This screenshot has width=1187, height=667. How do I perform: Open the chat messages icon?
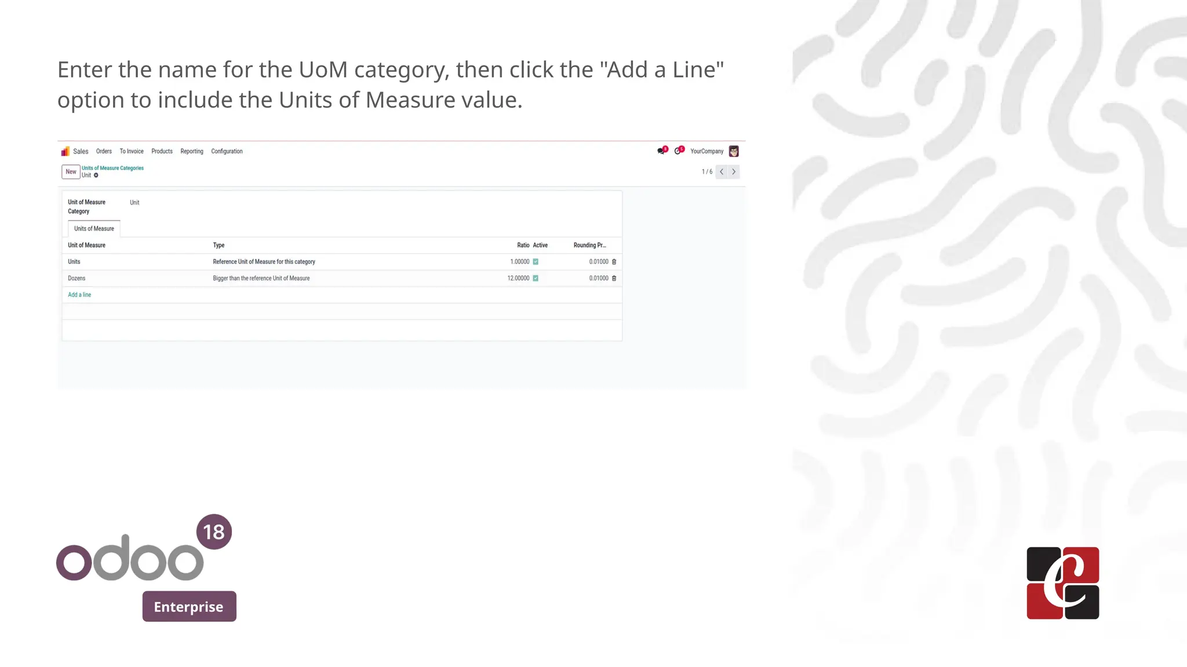click(x=661, y=151)
